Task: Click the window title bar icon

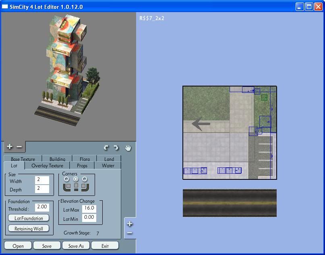Action: pos(5,6)
